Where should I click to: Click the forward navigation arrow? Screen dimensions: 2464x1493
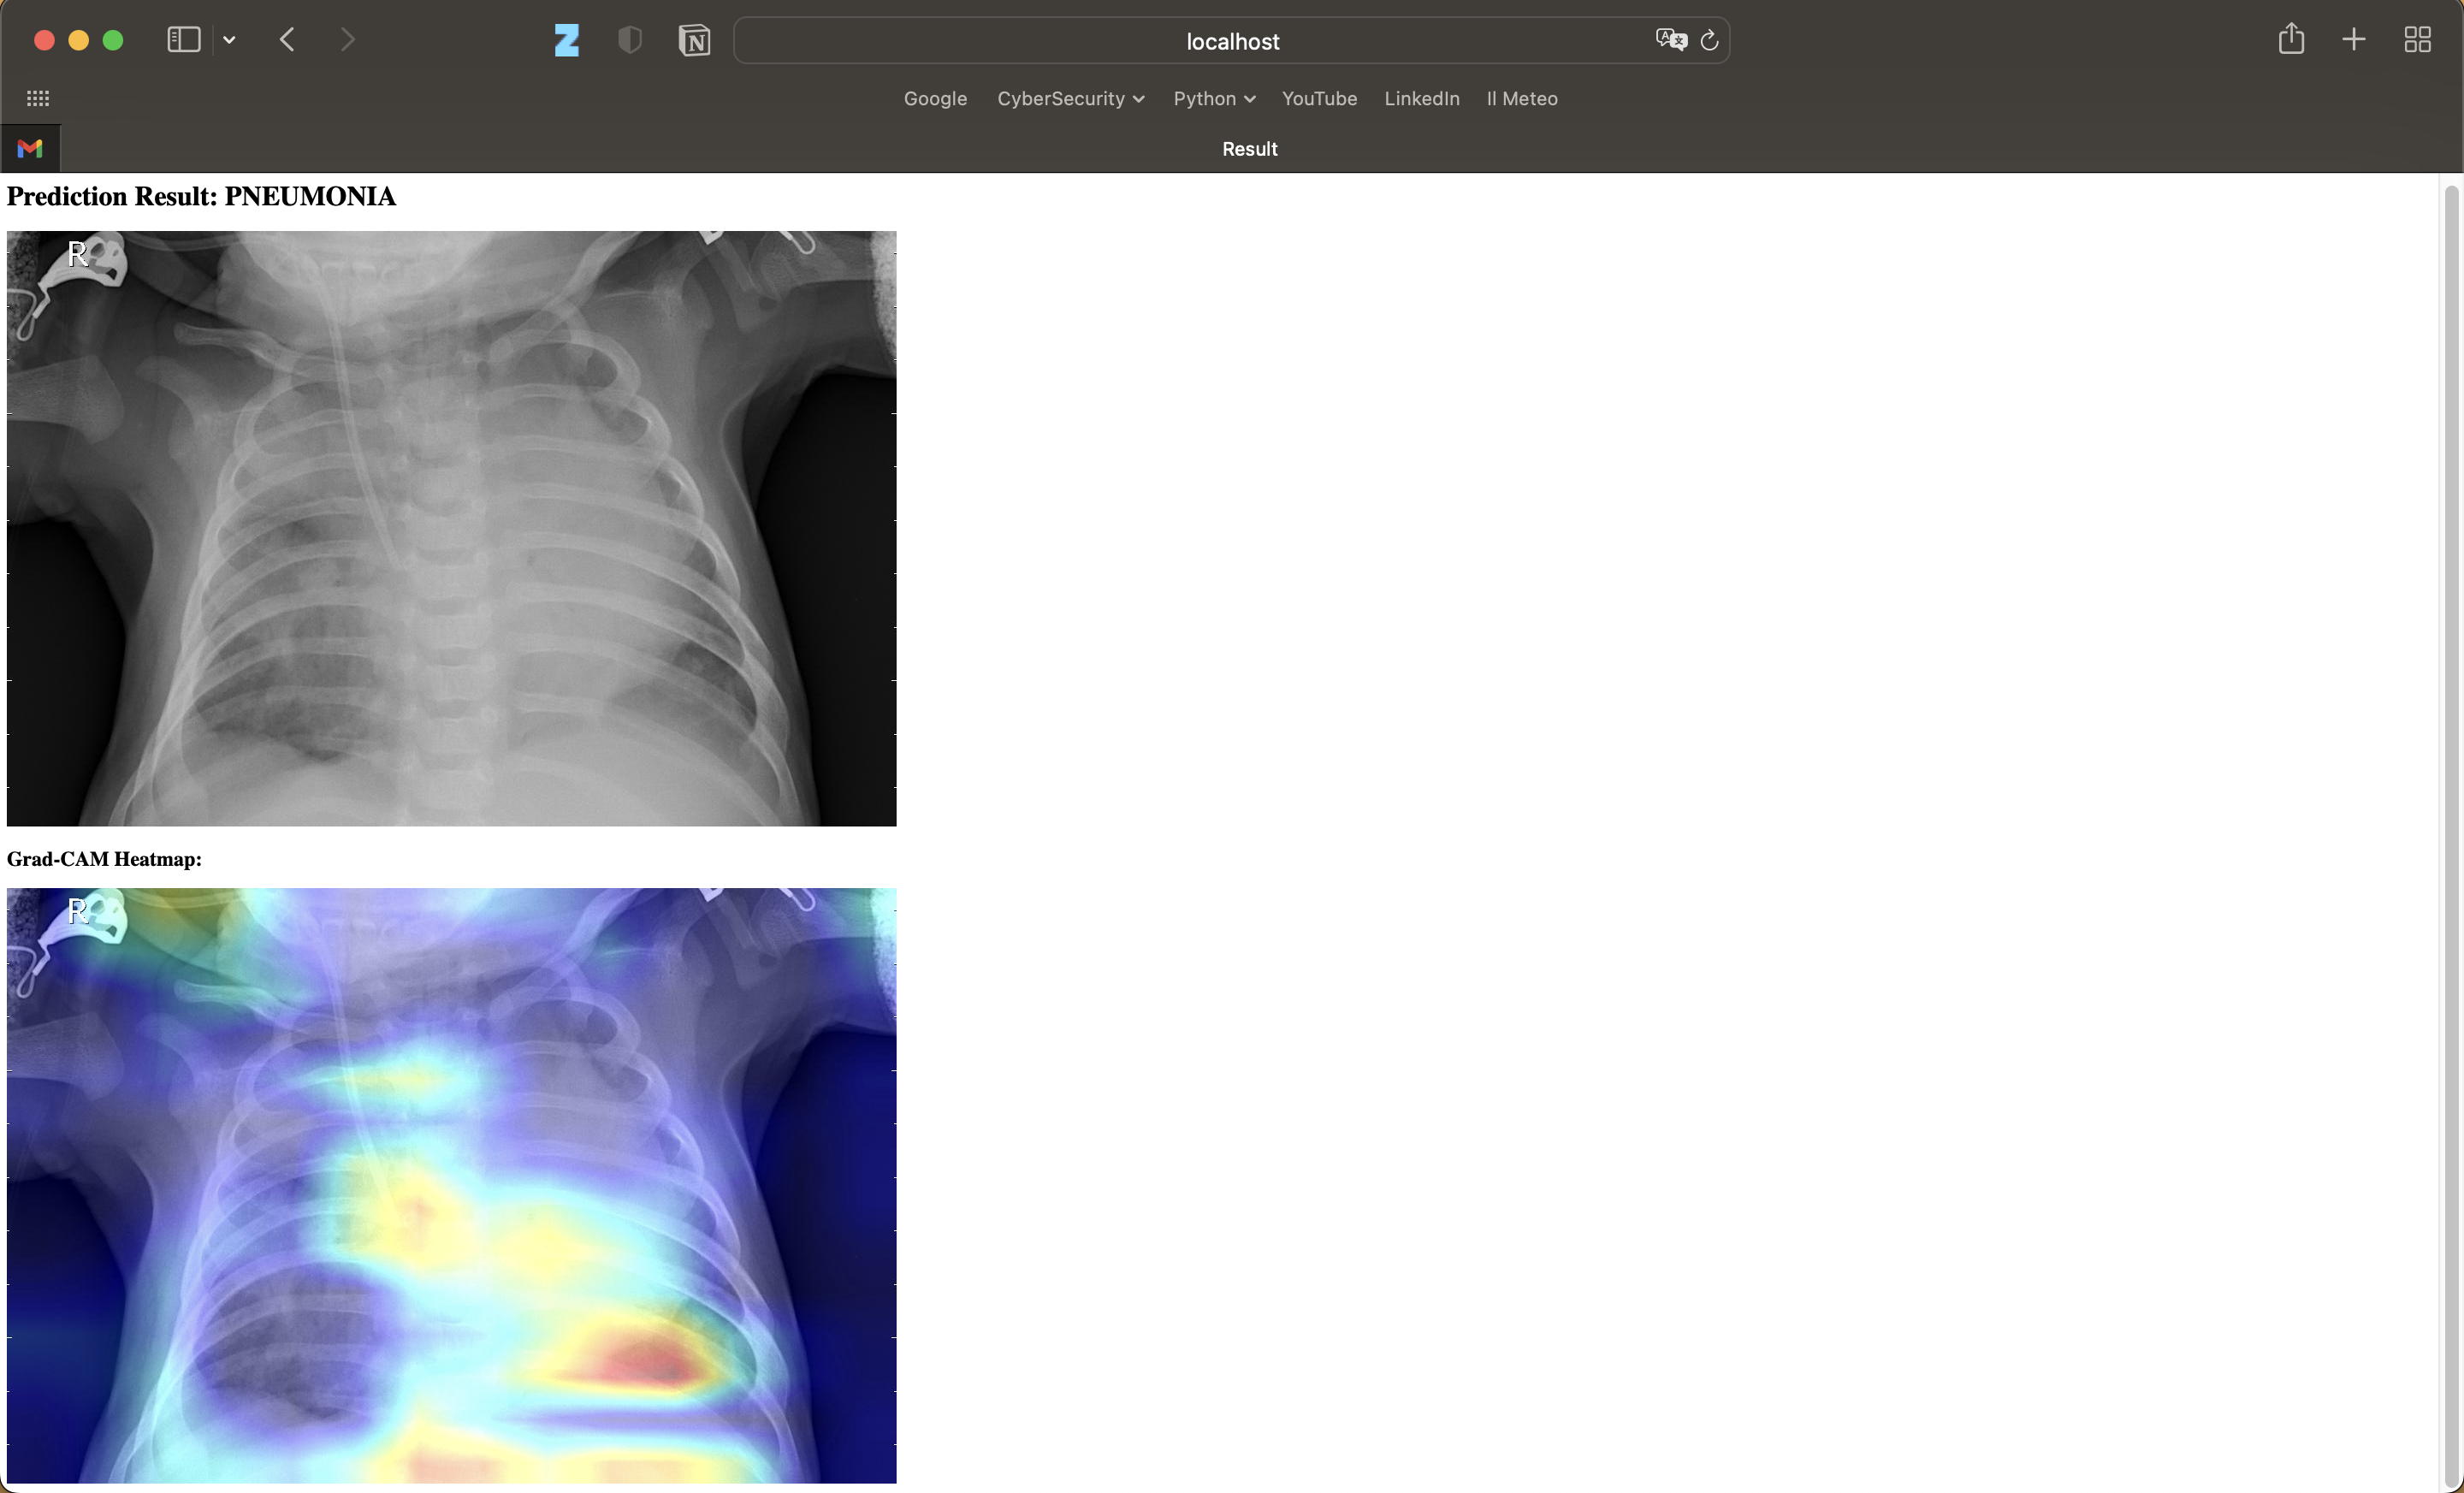345,39
